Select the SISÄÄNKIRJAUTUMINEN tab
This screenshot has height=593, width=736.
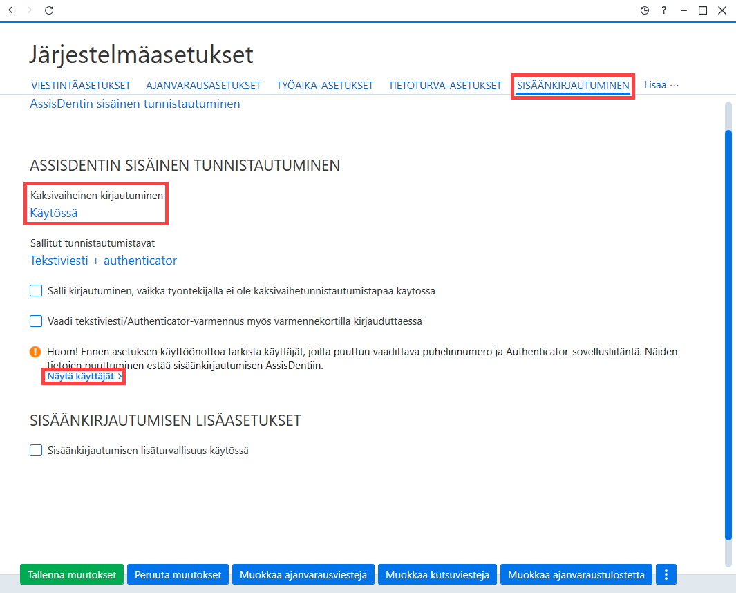(573, 86)
